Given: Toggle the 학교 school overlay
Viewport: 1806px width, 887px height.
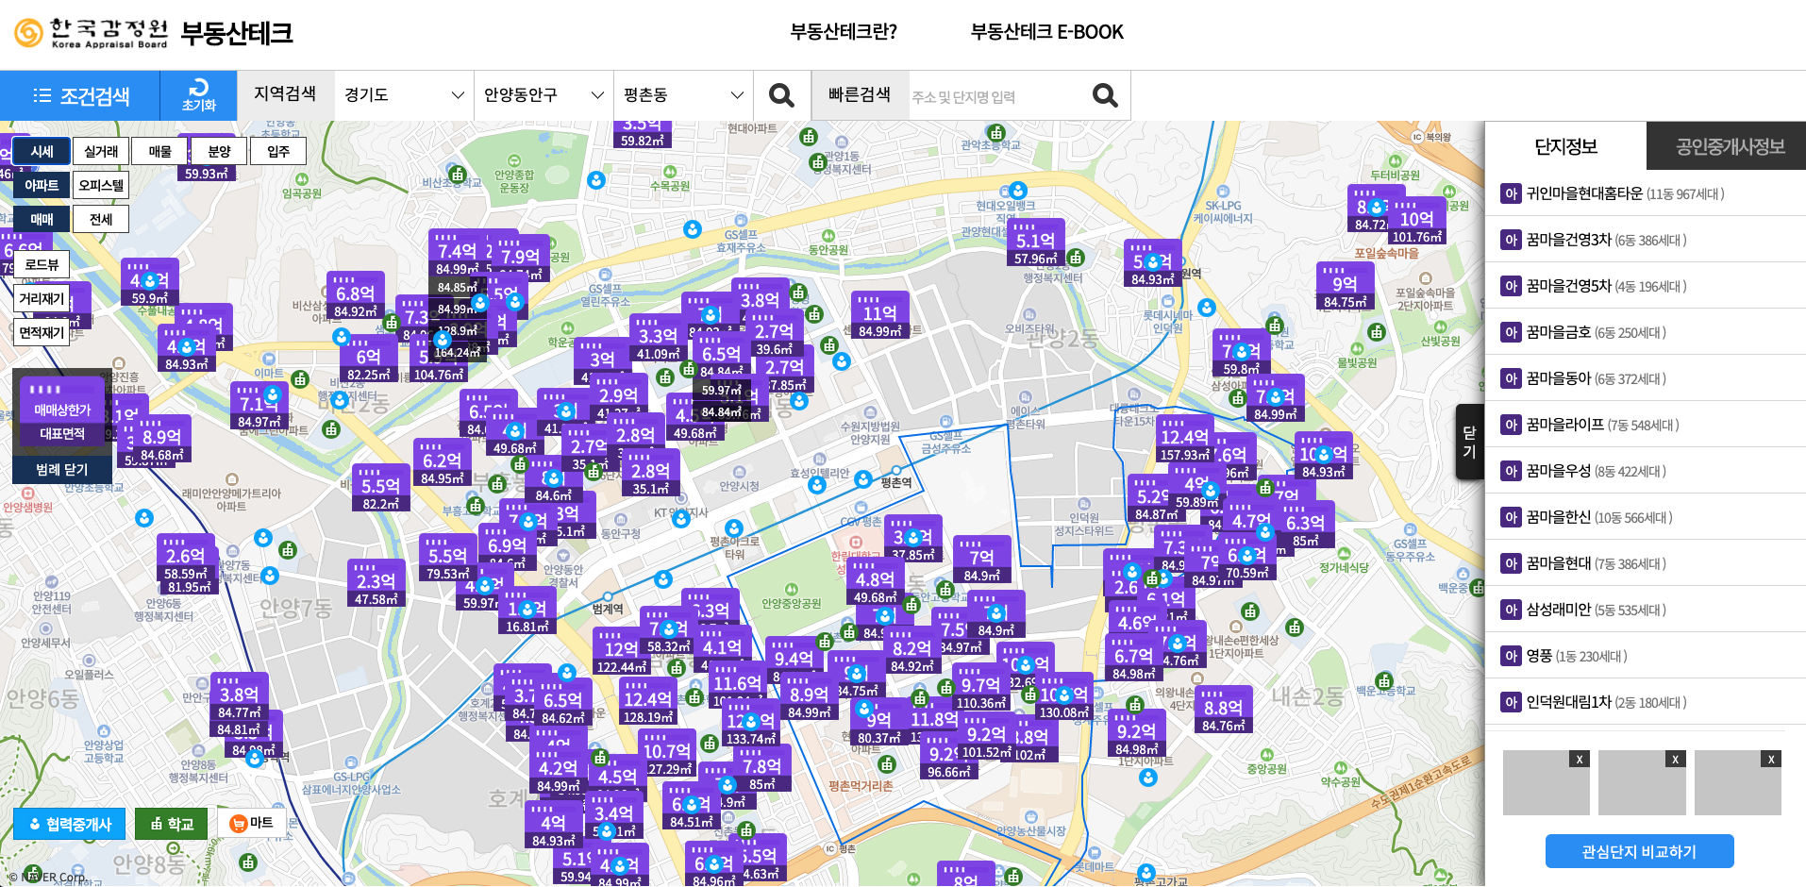Looking at the screenshot, I should (x=171, y=824).
